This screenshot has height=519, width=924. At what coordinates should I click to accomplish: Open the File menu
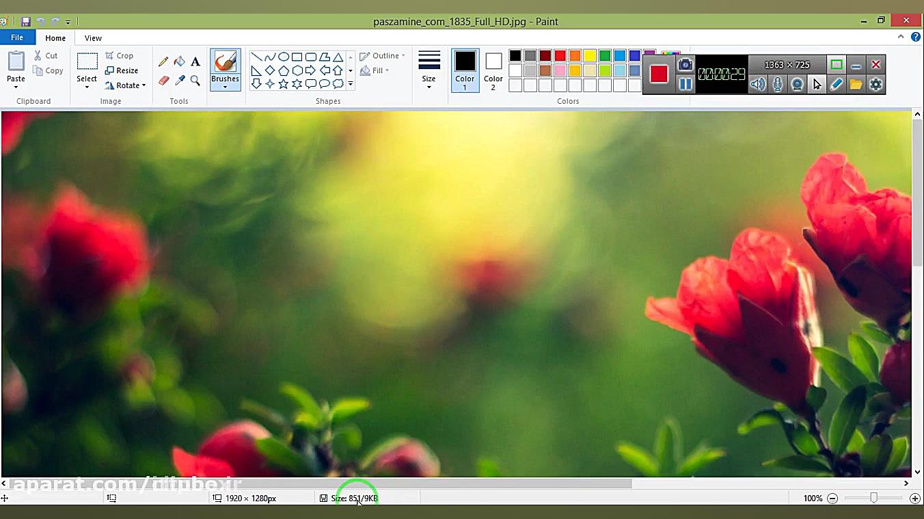tap(17, 38)
